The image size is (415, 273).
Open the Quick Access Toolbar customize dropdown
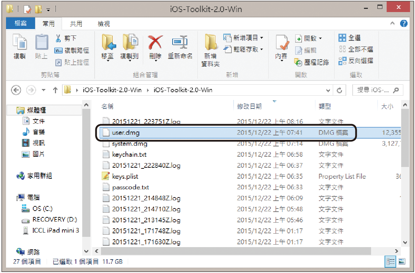[48, 10]
